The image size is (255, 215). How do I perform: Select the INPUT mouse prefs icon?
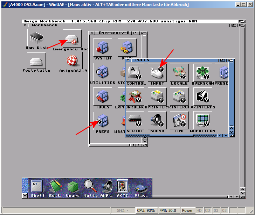[157, 72]
